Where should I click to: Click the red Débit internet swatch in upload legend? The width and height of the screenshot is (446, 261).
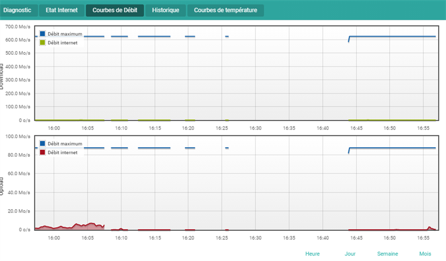pos(42,153)
